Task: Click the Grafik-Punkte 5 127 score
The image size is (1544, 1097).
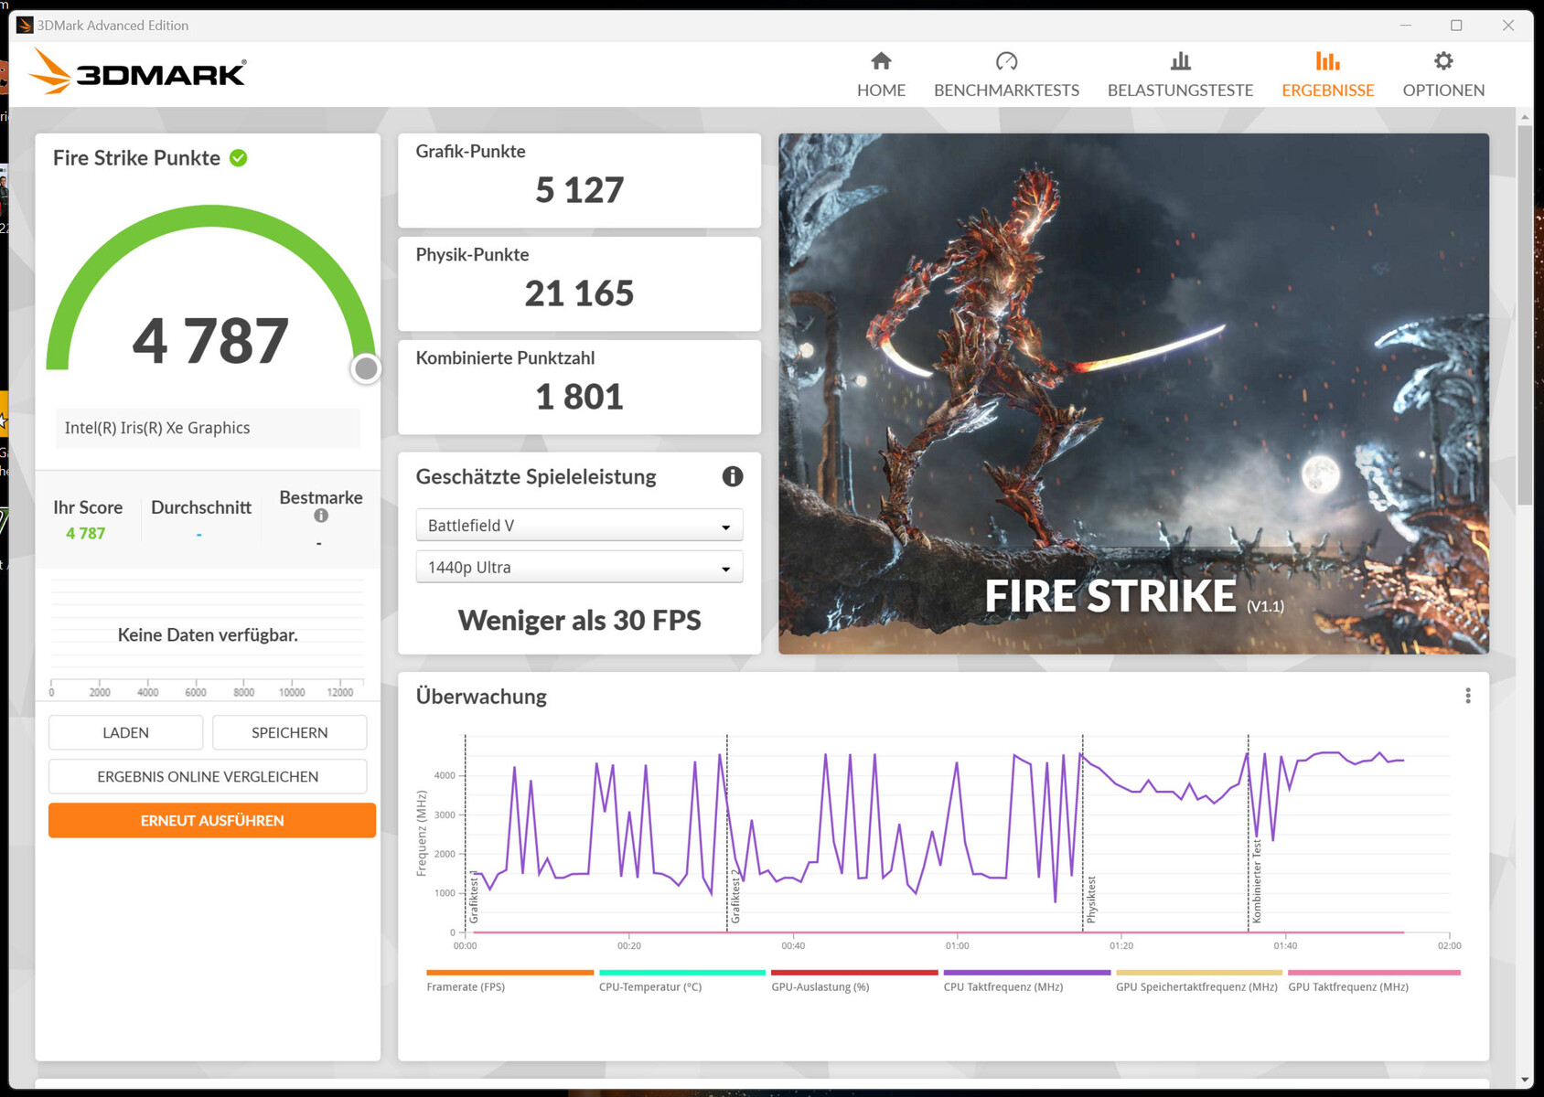Action: 579,190
